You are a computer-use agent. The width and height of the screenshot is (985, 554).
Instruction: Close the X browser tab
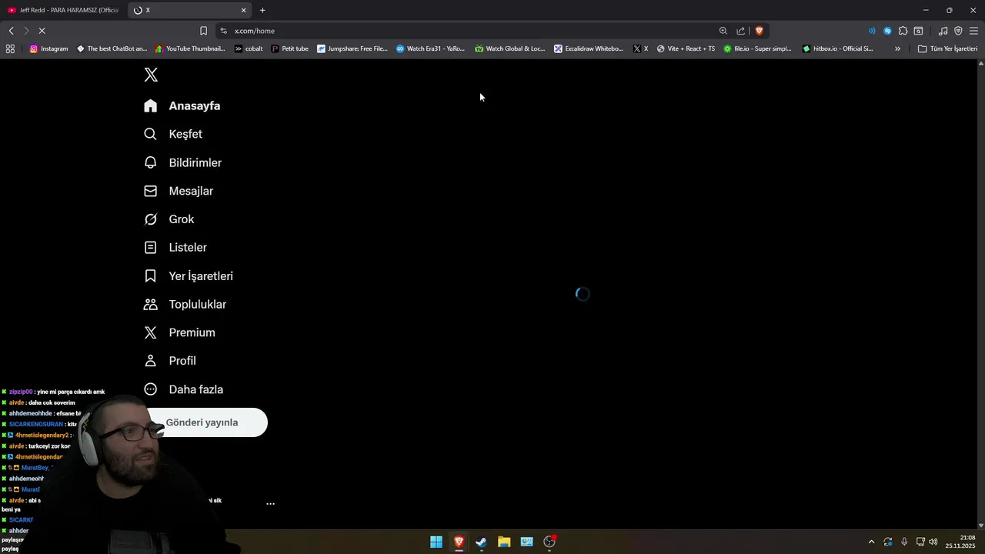point(244,10)
